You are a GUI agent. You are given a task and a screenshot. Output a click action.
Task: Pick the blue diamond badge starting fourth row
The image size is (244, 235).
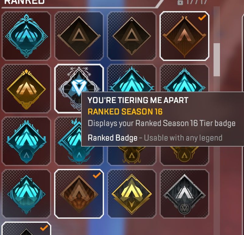click(26, 194)
